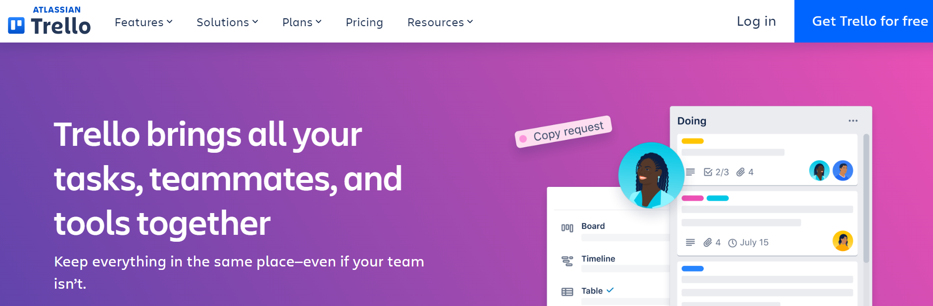Open the checklist badge showing 2/3
The width and height of the screenshot is (933, 306).
tap(717, 172)
